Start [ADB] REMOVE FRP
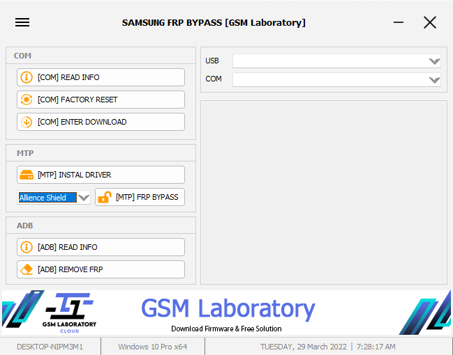Image resolution: width=453 pixels, height=355 pixels. (x=101, y=269)
